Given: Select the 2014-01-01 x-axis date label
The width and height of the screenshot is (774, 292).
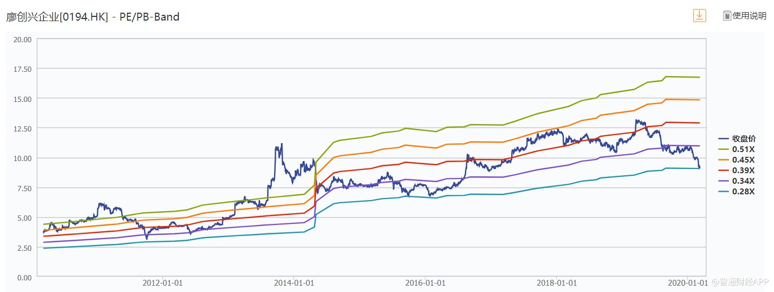Looking at the screenshot, I should pyautogui.click(x=294, y=283).
